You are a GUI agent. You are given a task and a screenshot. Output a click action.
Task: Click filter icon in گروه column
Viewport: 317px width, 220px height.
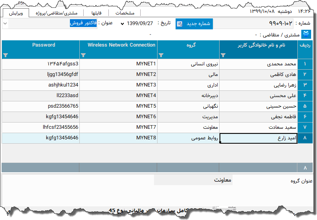tap(161, 55)
